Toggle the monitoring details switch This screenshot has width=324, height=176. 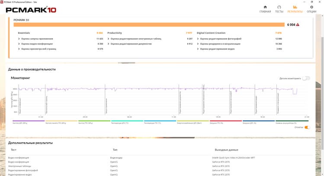(306, 78)
